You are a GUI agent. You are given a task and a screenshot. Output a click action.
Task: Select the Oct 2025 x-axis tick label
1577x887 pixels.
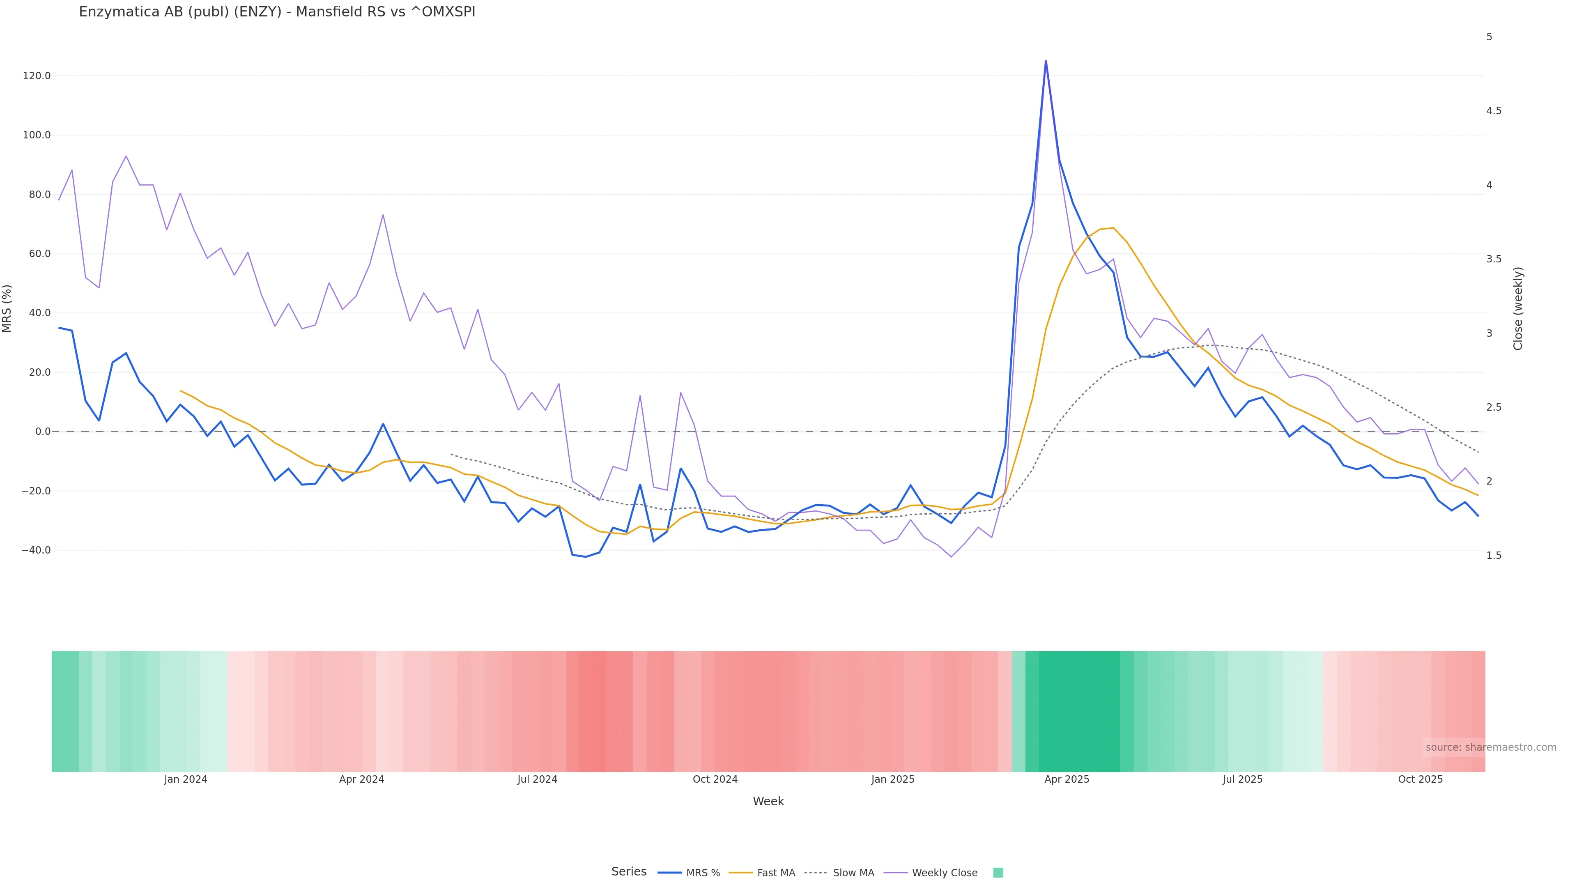[1420, 779]
